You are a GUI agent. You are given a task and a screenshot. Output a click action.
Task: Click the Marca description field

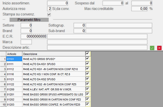pyautogui.click(x=97, y=42)
